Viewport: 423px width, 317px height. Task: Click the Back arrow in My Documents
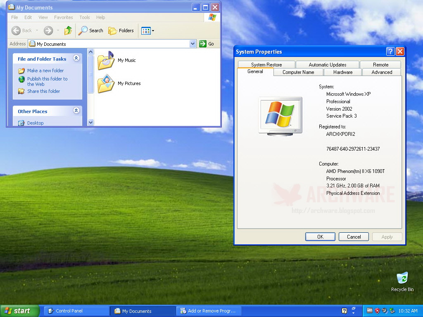(16, 31)
